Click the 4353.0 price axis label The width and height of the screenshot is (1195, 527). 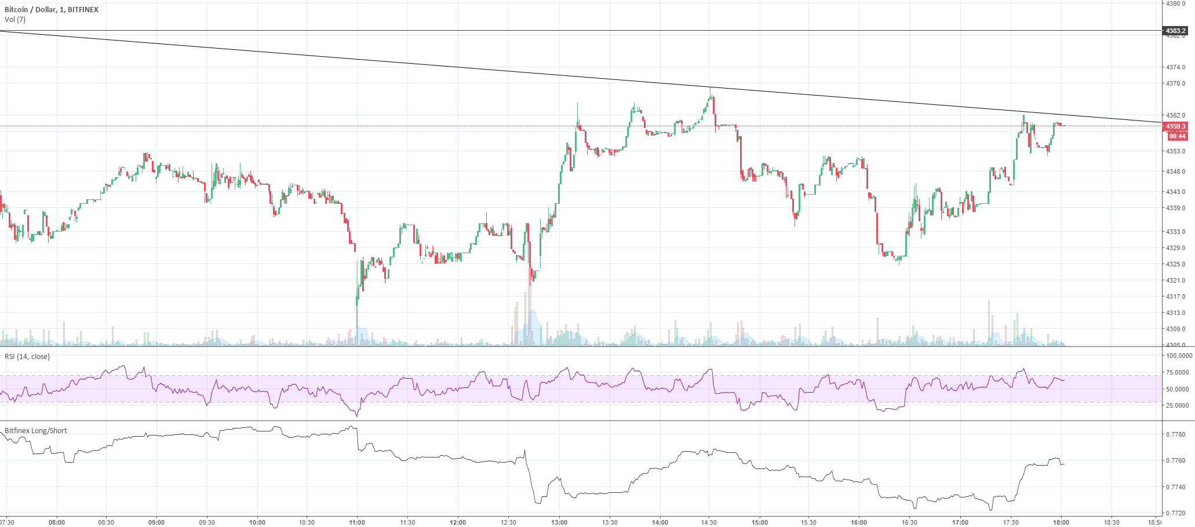(1176, 151)
